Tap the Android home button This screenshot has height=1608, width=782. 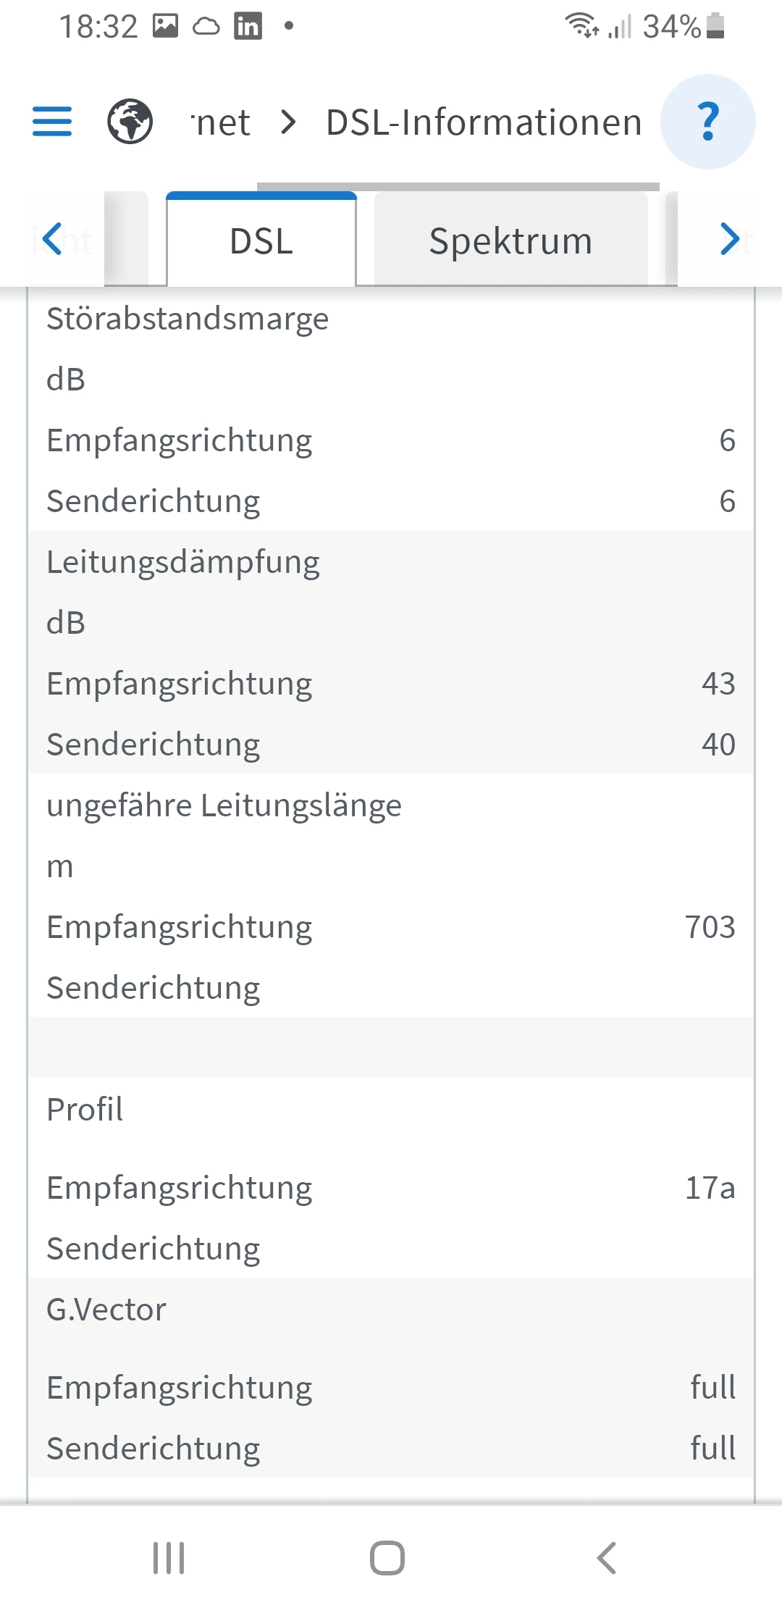click(387, 1557)
